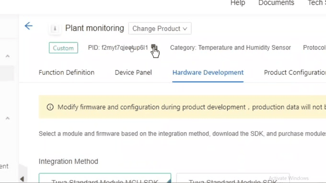Viewport: 326px width, 183px height.
Task: Go to the Product Configuration tab
Action: pyautogui.click(x=295, y=72)
